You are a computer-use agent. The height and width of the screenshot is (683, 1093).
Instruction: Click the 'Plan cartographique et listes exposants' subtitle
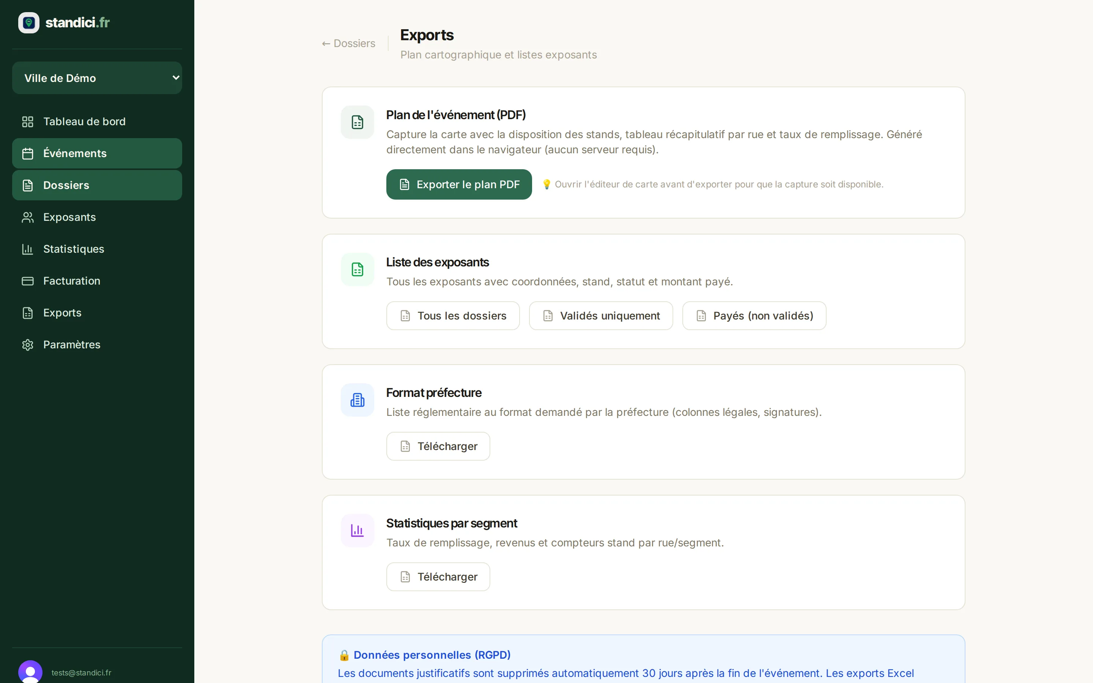[498, 55]
